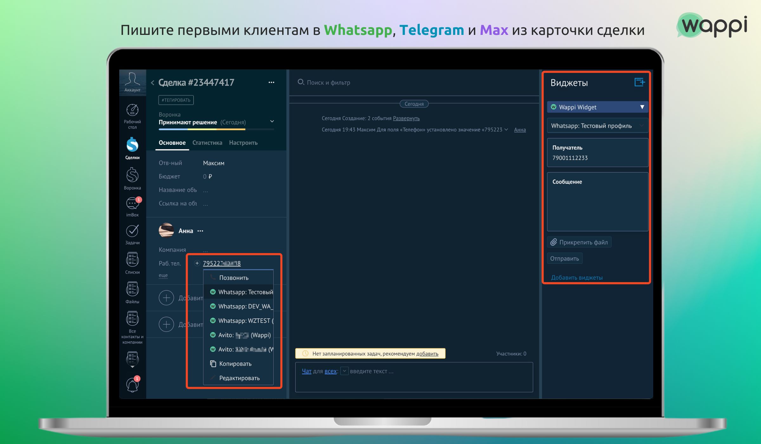
Task: Click the plus icon beside phone number
Action: (197, 263)
